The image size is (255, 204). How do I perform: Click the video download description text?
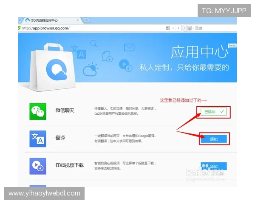pyautogui.click(x=125, y=166)
